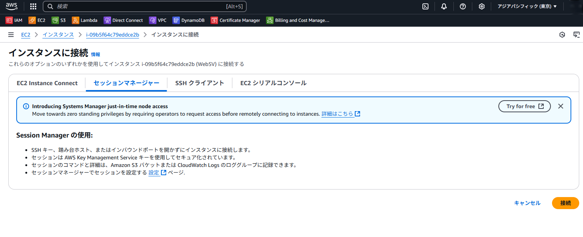The width and height of the screenshot is (583, 237).
Task: Open the 詳細はこちら link
Action: click(x=341, y=114)
